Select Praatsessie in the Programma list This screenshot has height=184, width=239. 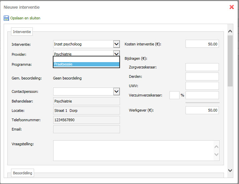87,64
